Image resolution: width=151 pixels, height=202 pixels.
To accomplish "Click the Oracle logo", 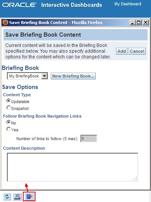I will click(x=19, y=5).
